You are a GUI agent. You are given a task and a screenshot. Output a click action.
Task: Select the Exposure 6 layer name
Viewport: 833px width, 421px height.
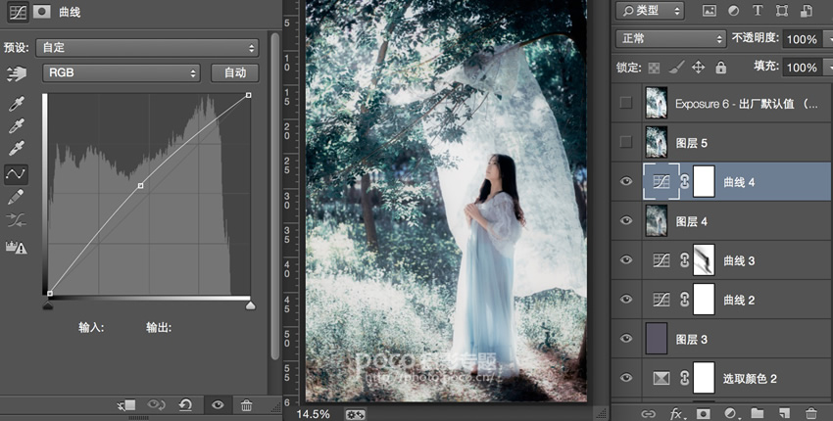tap(747, 104)
